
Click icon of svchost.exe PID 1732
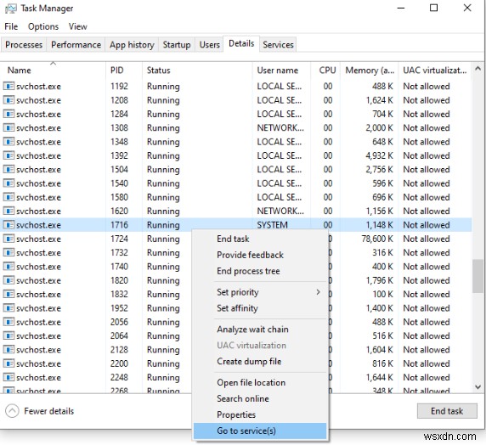pyautogui.click(x=8, y=252)
